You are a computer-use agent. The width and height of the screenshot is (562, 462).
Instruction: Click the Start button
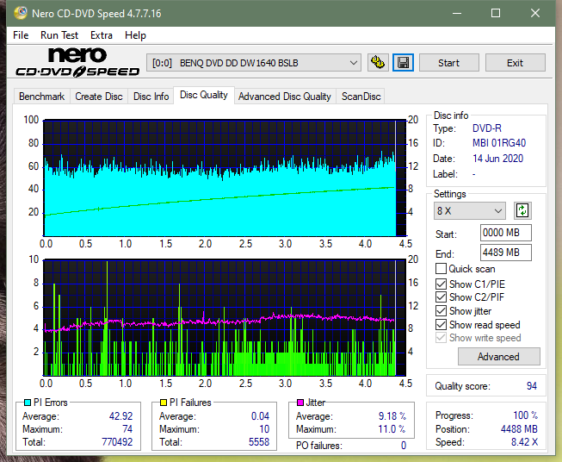click(x=448, y=63)
